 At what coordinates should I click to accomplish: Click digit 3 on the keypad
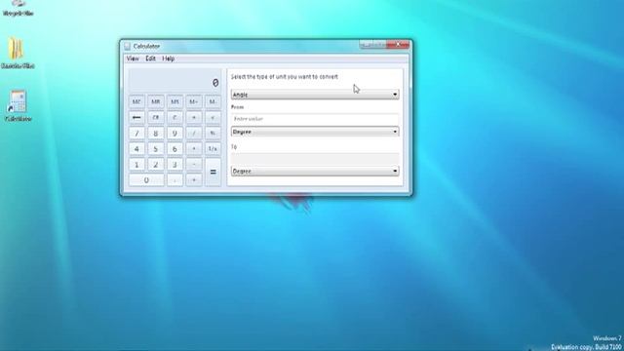[x=175, y=165]
